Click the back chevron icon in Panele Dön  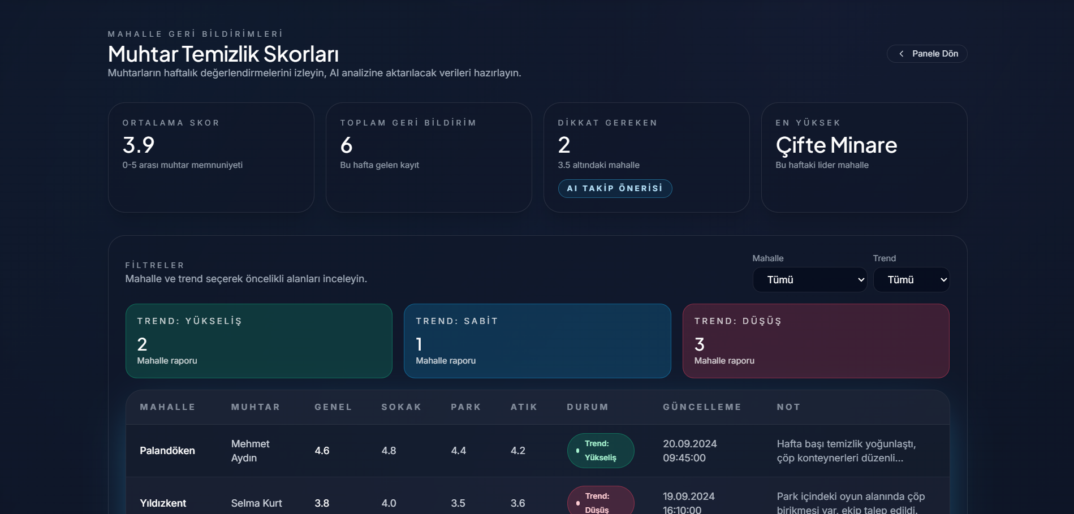click(901, 54)
